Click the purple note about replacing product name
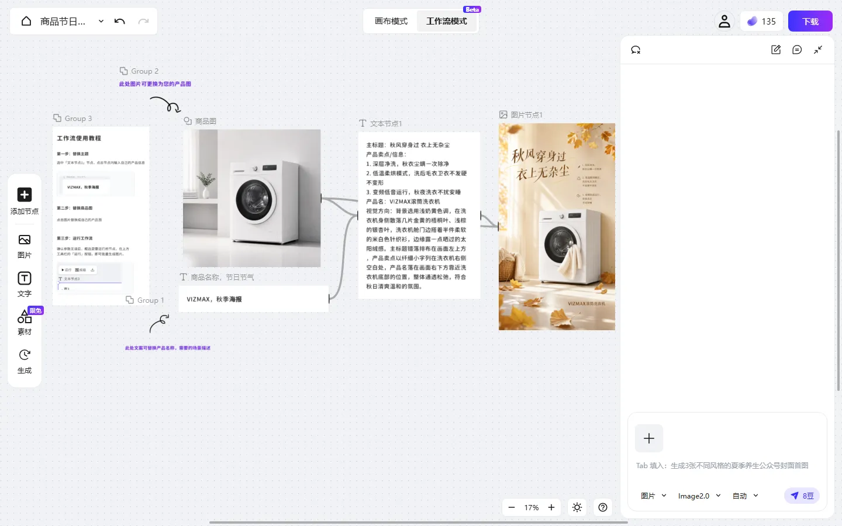This screenshot has width=842, height=526. (168, 348)
